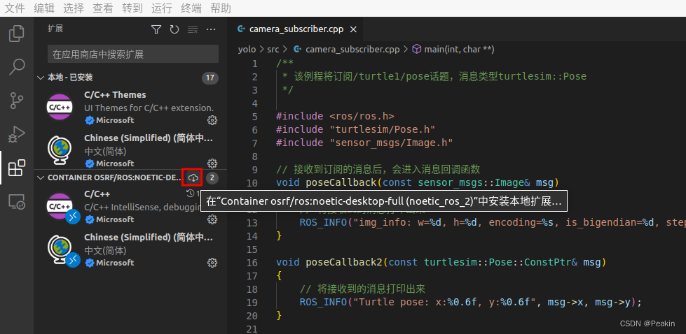The height and width of the screenshot is (334, 686).
Task: Select yolo folder in breadcrumb
Action: pos(247,50)
